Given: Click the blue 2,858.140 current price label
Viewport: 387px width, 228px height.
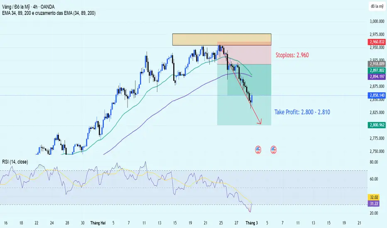Looking at the screenshot, I should [377, 95].
